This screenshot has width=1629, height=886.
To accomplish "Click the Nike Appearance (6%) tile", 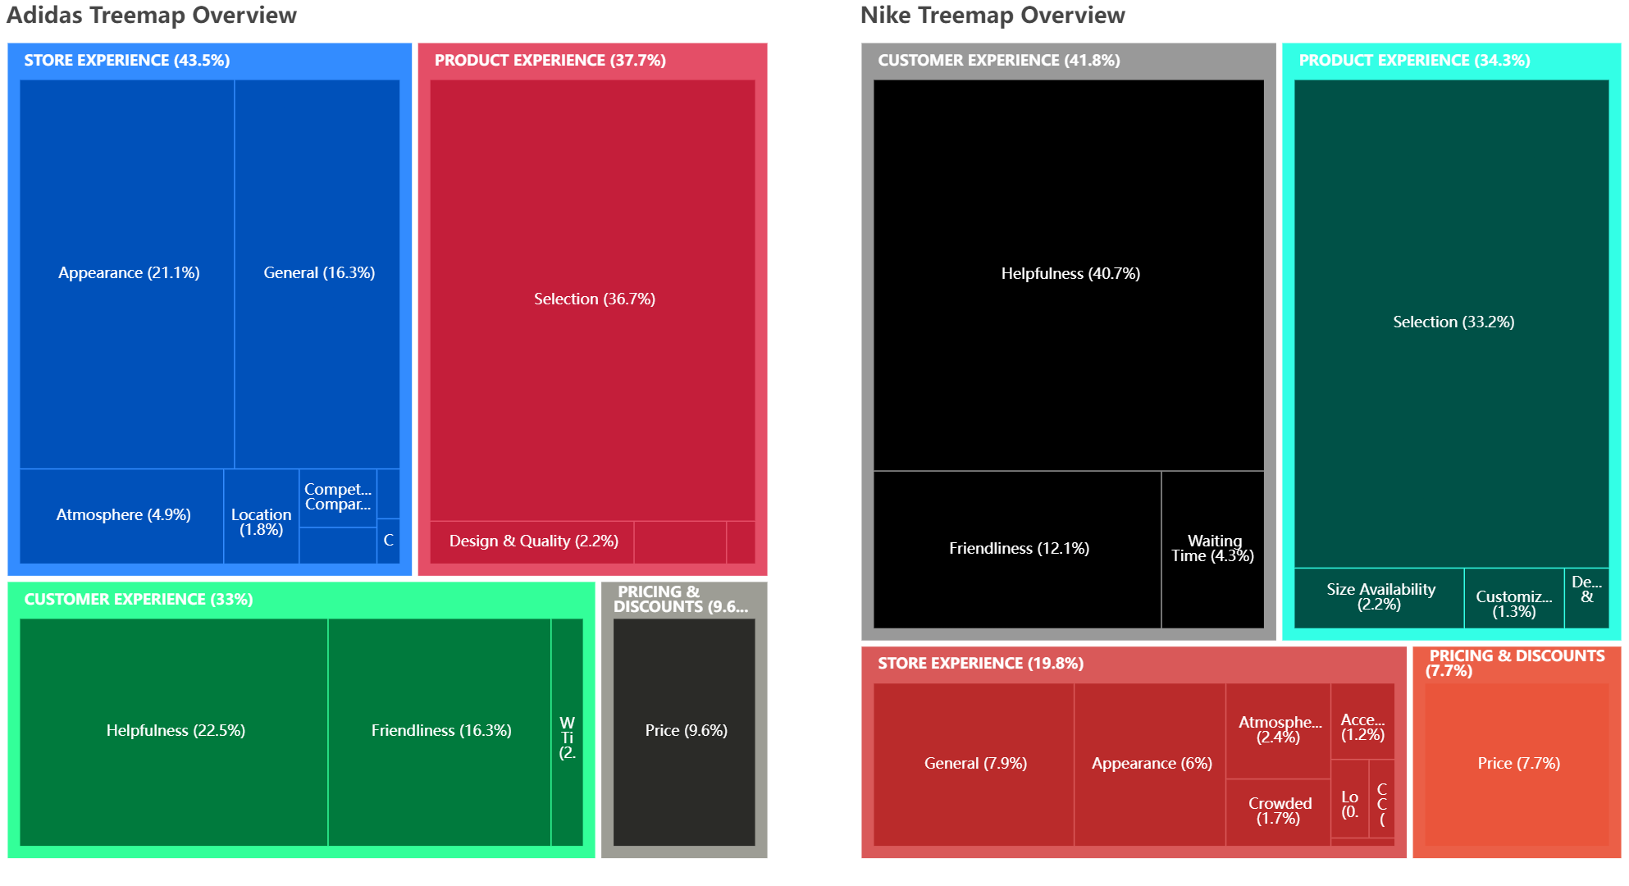I will (1150, 765).
